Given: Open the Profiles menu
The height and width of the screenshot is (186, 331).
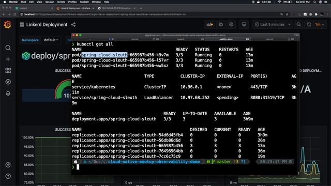Looking at the screenshot, I should tap(72, 2).
